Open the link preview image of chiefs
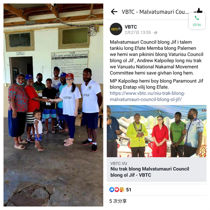 pyautogui.click(x=156, y=131)
